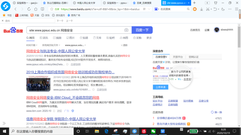Image resolution: width=241 pixels, height=135 pixels.
Task: Open 天猫 bookmark
Action: click(35, 15)
